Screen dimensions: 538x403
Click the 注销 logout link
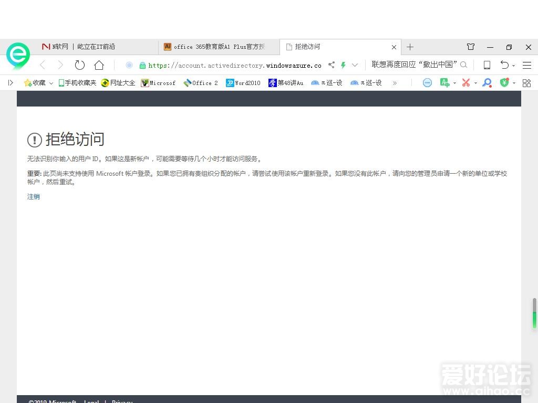click(x=33, y=196)
